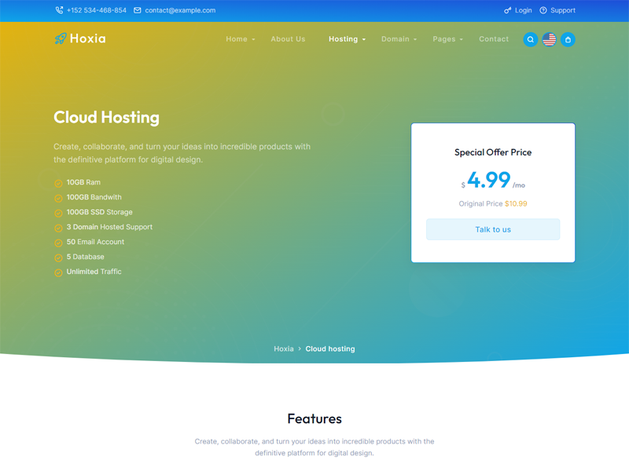This screenshot has height=471, width=629.
Task: Click the phone icon in top bar
Action: pos(59,10)
